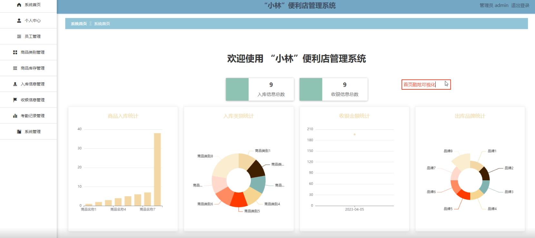Click the 商品名称7 axis label

[147, 210]
